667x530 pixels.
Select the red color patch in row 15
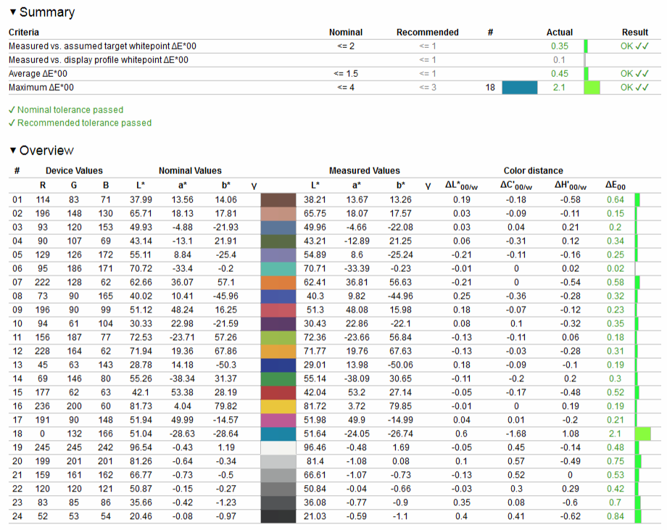278,392
